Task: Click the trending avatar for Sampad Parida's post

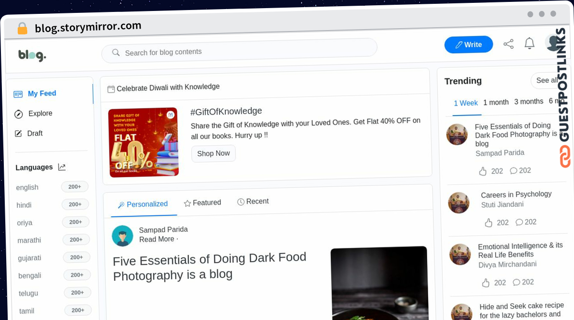Action: click(x=457, y=134)
